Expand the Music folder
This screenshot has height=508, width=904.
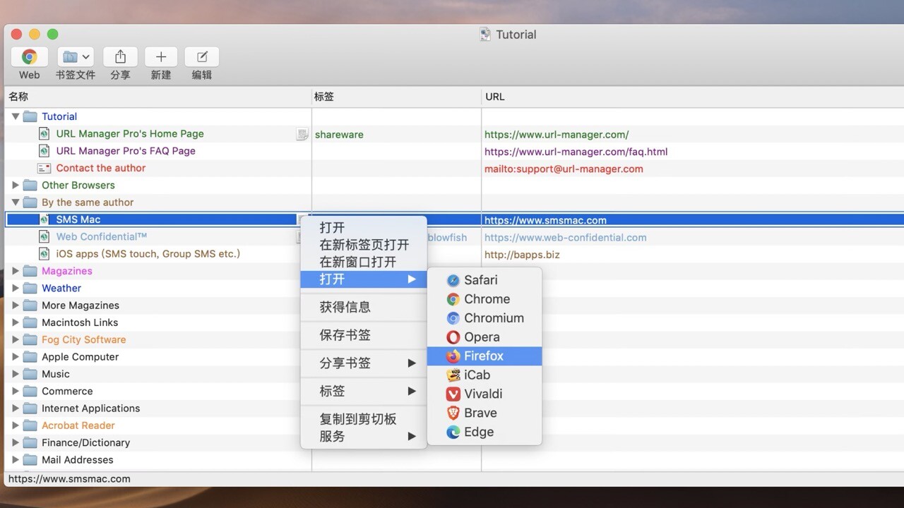16,374
